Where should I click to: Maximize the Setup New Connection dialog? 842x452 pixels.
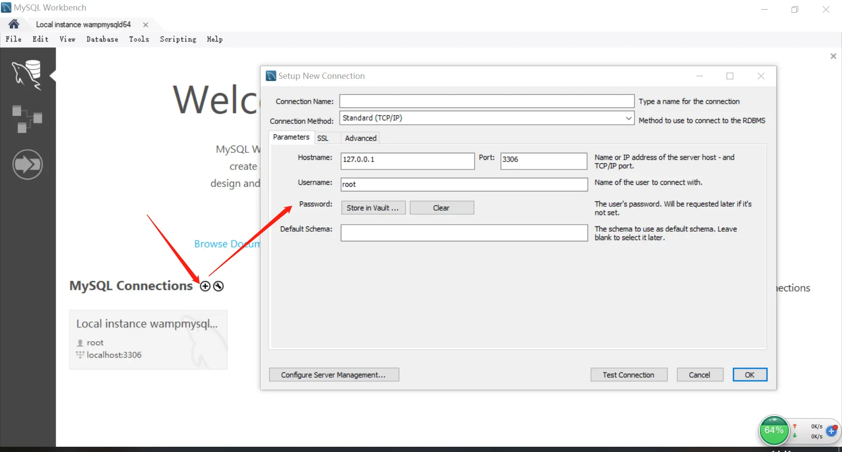pyautogui.click(x=730, y=76)
